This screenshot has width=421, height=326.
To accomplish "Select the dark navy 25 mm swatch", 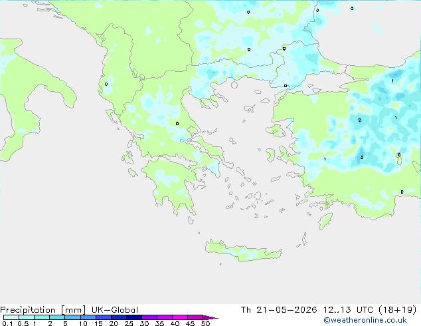I will pyautogui.click(x=133, y=317).
